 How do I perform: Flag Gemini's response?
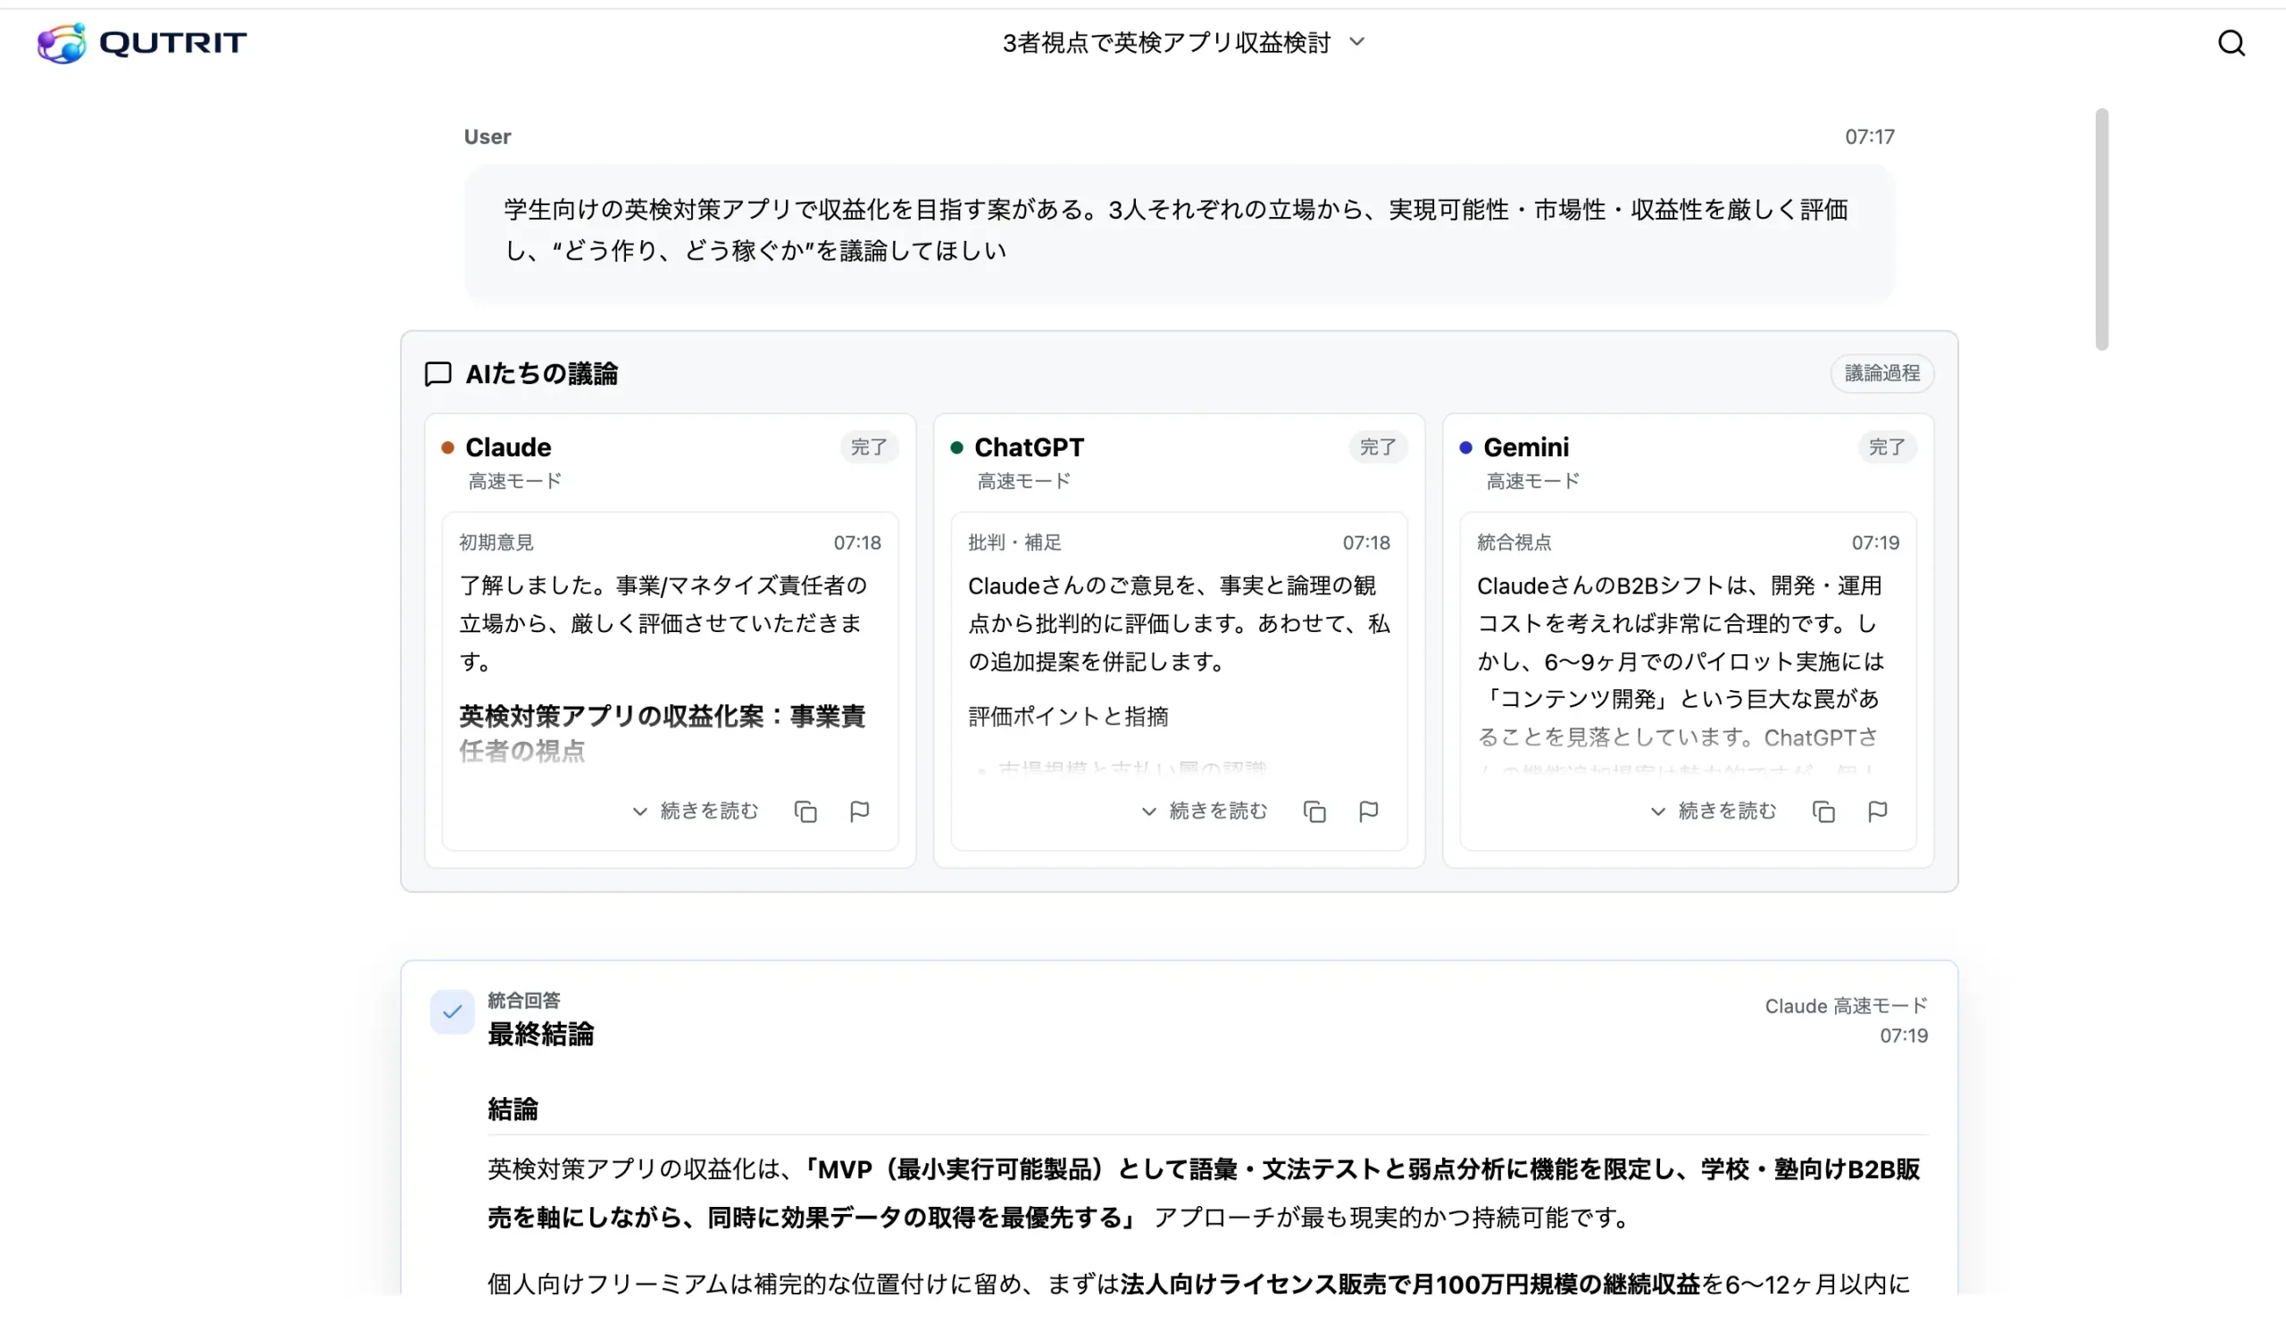coord(1877,811)
